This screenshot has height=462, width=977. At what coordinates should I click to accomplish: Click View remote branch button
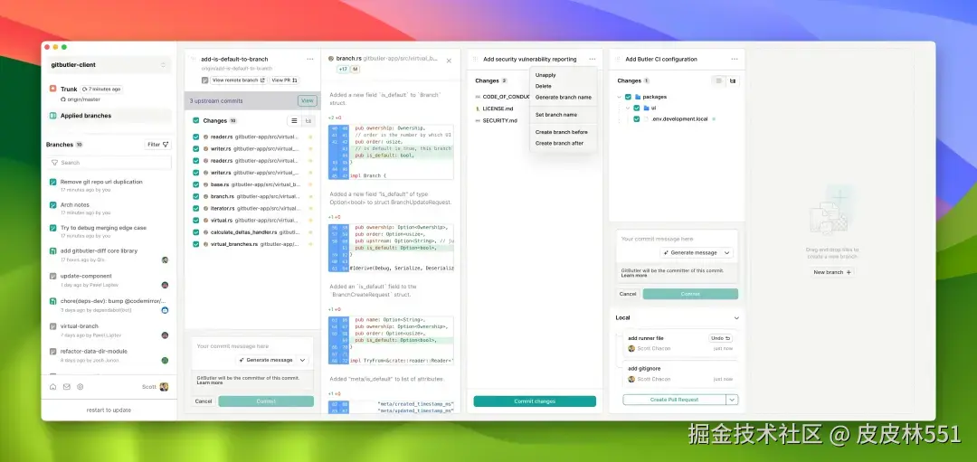[x=239, y=80]
